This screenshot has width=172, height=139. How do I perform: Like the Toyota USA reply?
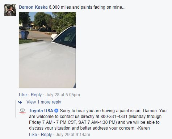[x=33, y=135]
